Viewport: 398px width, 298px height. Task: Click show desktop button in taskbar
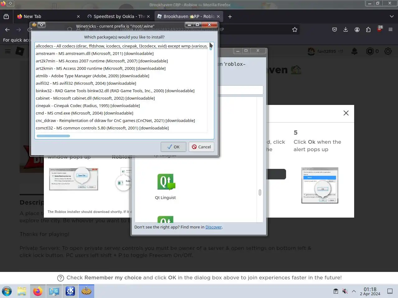pos(390,291)
